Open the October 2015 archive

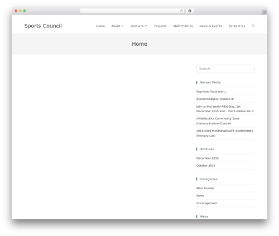pos(206,166)
